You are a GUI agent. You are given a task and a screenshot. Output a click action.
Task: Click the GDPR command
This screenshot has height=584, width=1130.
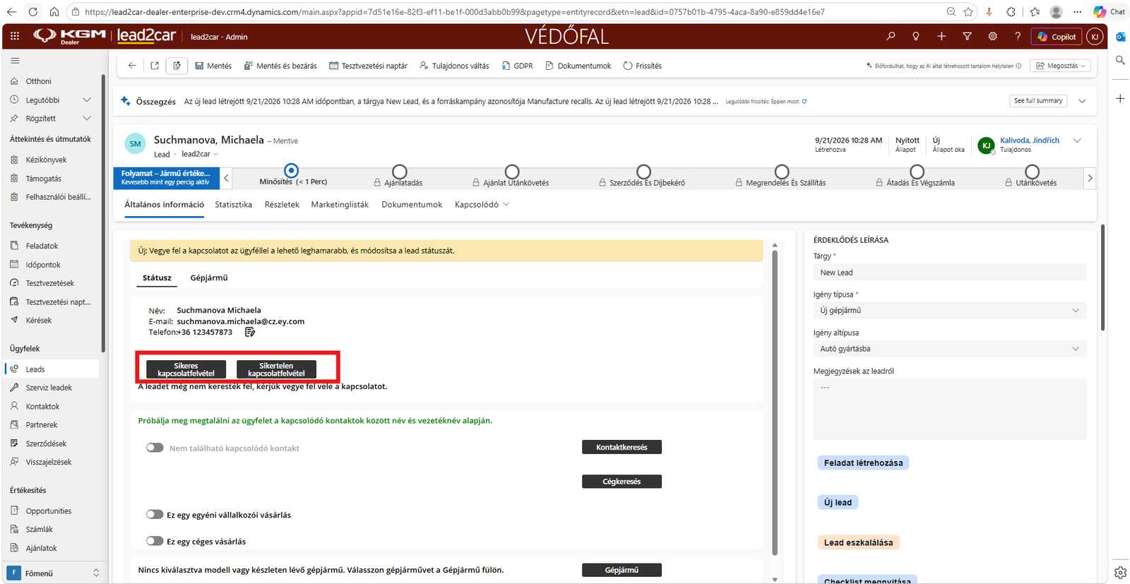pyautogui.click(x=517, y=66)
